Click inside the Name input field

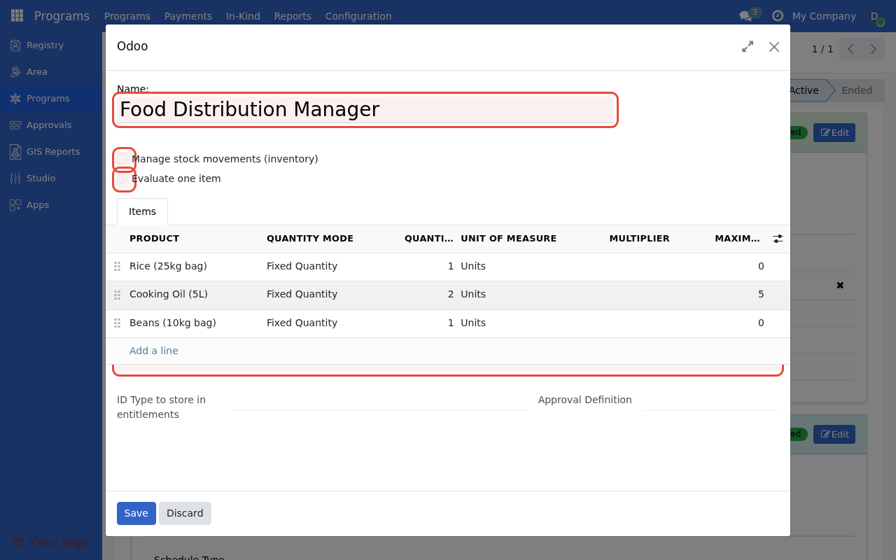364,109
